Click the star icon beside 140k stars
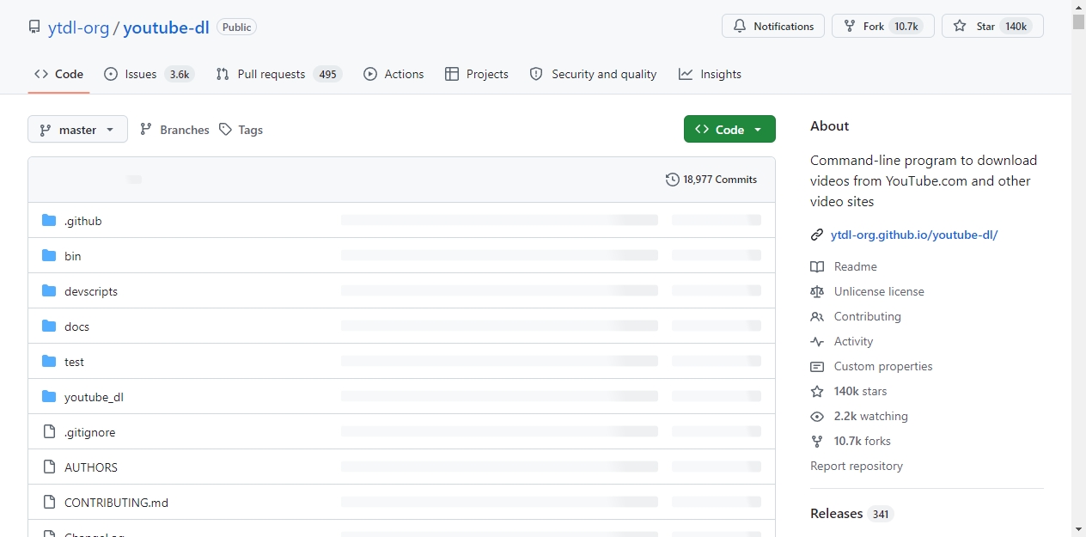Screen dimensions: 1086x537 817,391
